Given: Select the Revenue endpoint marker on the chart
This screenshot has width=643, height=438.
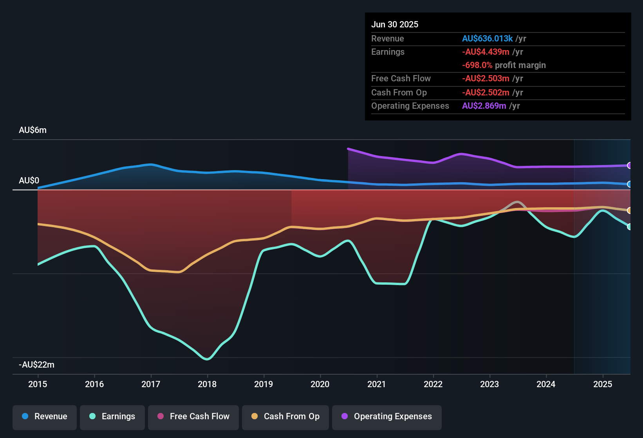Looking at the screenshot, I should tap(630, 184).
